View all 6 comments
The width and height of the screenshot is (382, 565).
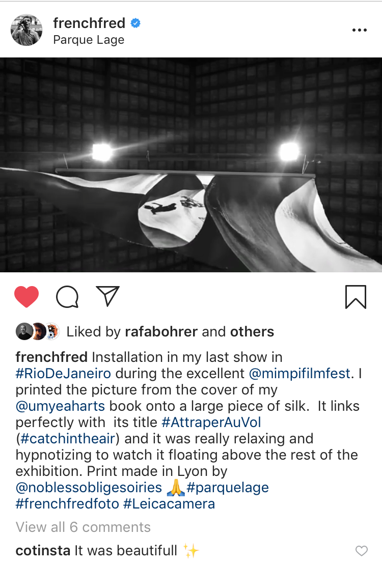[x=83, y=527]
